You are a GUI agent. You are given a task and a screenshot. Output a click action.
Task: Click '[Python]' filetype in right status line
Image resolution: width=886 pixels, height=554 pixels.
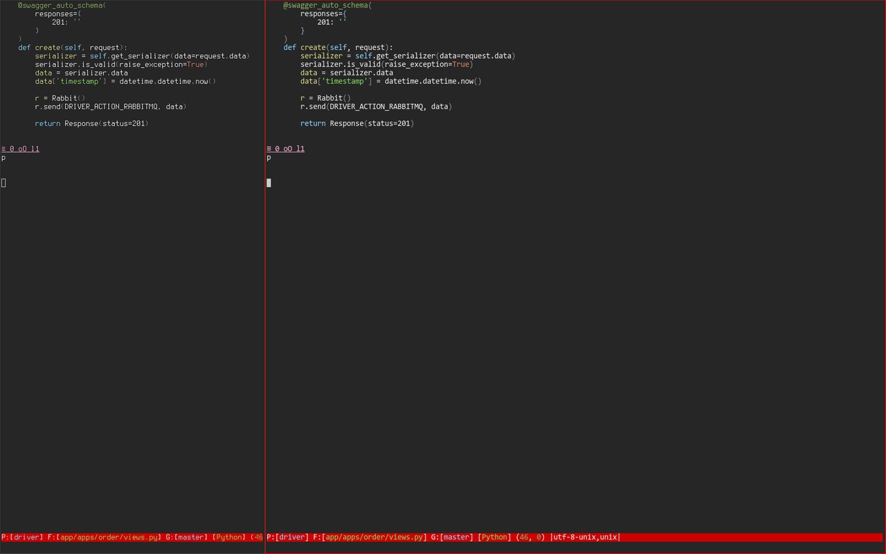494,537
